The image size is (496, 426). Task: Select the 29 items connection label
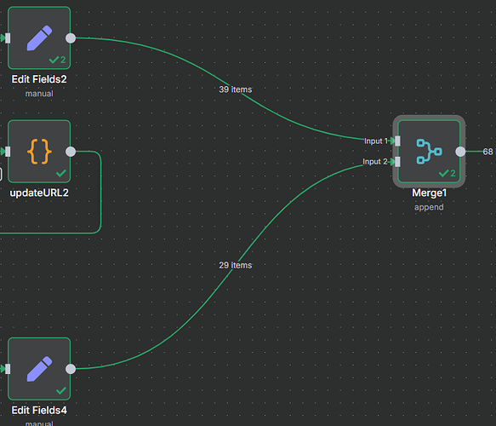[236, 265]
